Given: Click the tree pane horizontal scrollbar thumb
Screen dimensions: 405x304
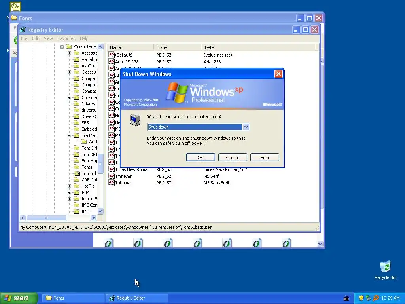Looking at the screenshot, I should pyautogui.click(x=47, y=218).
